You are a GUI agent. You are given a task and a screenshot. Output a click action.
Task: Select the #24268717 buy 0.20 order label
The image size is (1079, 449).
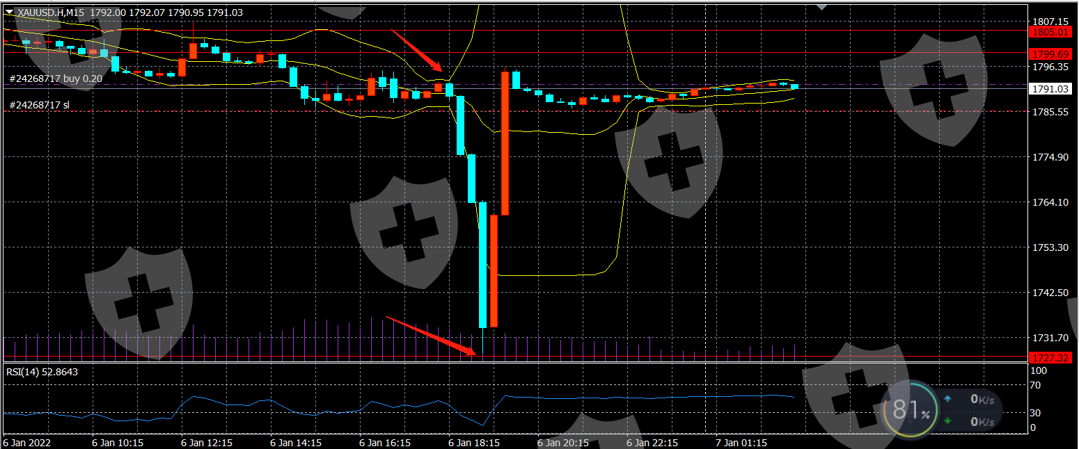pyautogui.click(x=56, y=79)
